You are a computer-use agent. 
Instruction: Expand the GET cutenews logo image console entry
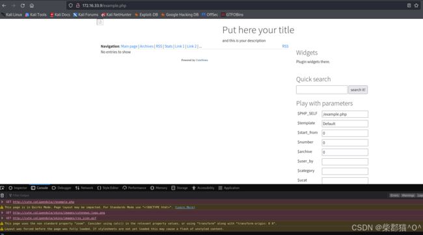pos(2,213)
